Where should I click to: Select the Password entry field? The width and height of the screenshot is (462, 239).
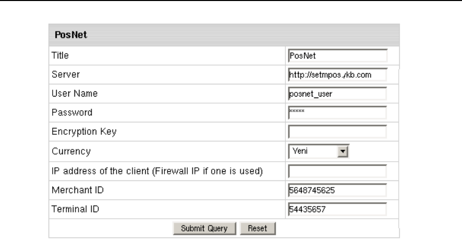click(x=337, y=113)
